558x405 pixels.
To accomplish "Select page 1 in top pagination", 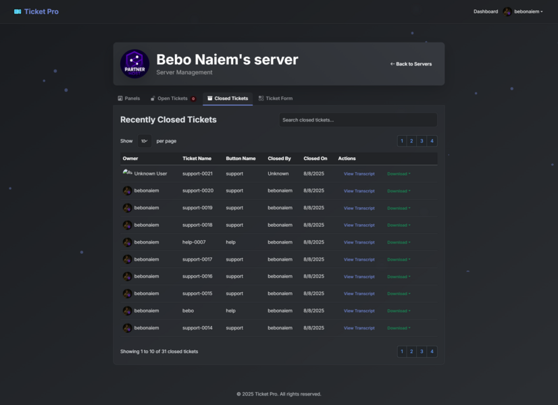I will (x=402, y=141).
